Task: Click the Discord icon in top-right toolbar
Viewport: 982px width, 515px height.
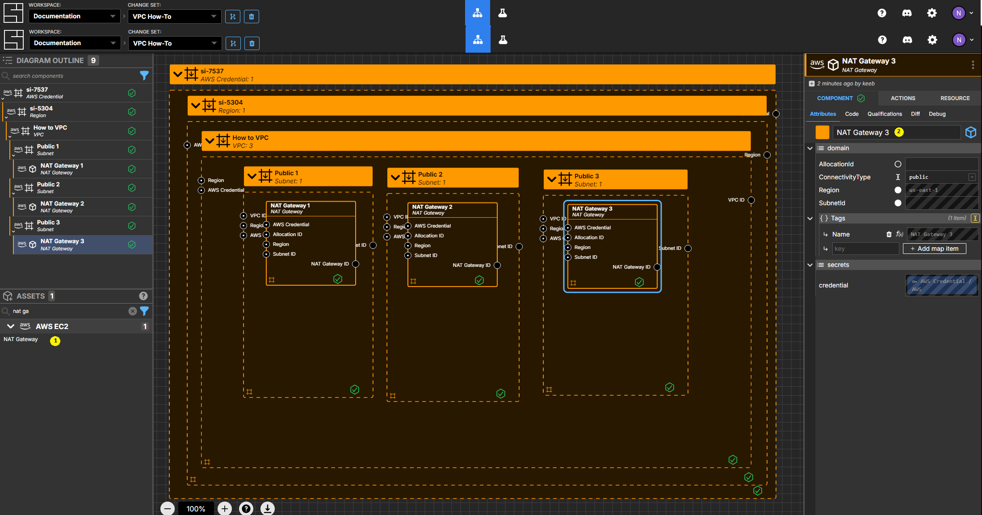Action: pyautogui.click(x=906, y=13)
